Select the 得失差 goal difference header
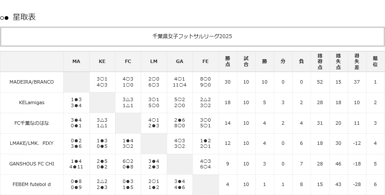Image resolution: width=385 pixels, height=195 pixels. (357, 61)
